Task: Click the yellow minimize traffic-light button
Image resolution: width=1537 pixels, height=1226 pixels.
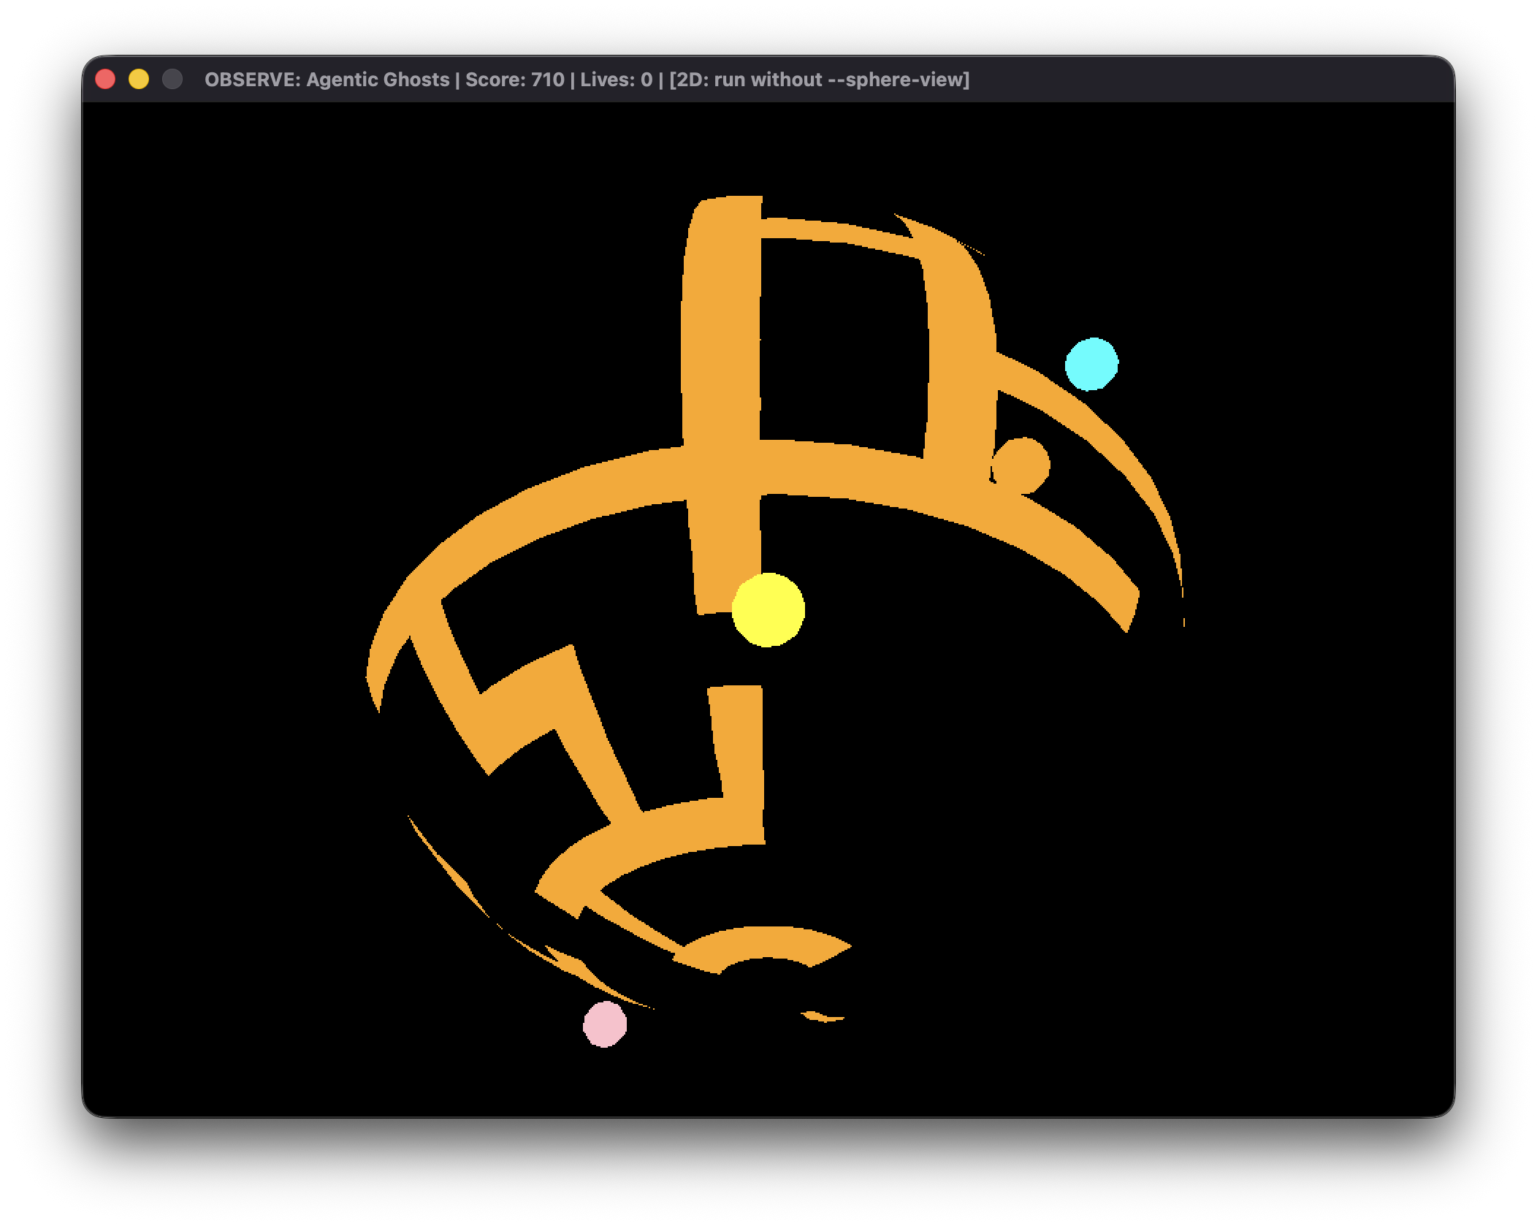Action: 139,79
